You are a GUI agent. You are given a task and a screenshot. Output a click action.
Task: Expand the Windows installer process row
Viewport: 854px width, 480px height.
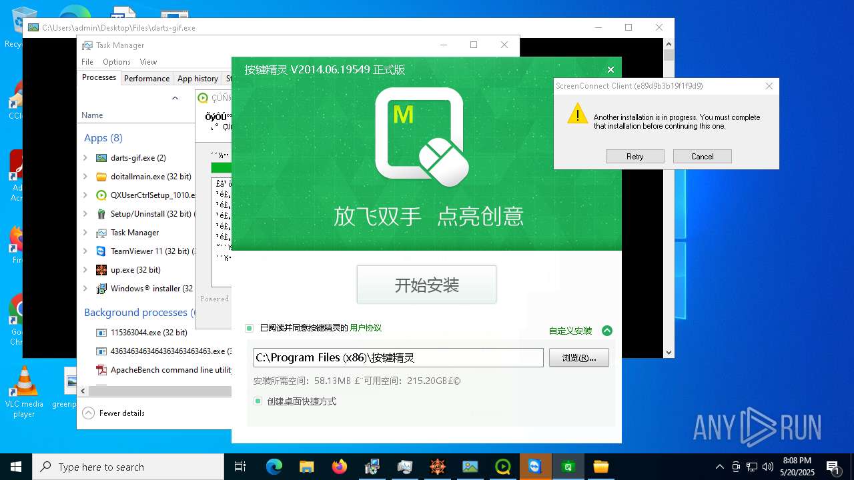[85, 289]
